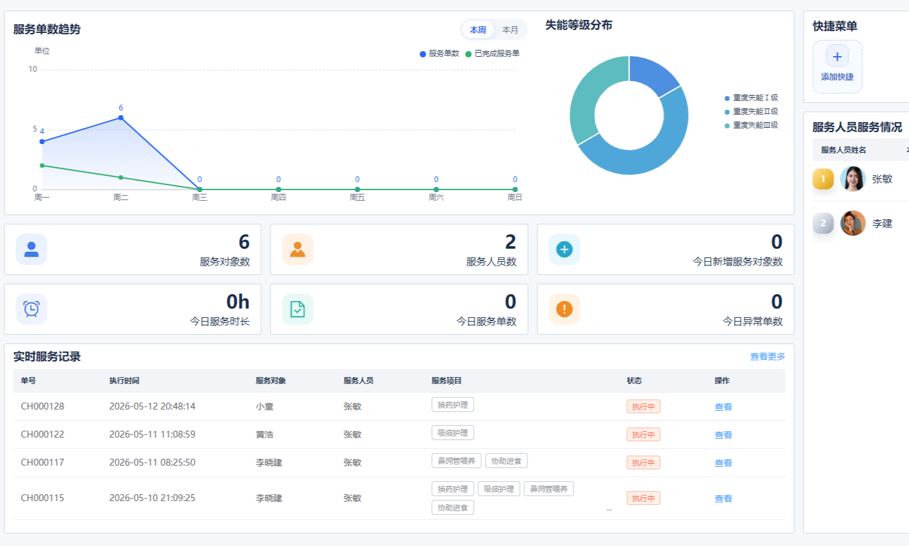The image size is (909, 546).
Task: Toggle 重度失能 II 级 legend item
Action: pyautogui.click(x=751, y=112)
